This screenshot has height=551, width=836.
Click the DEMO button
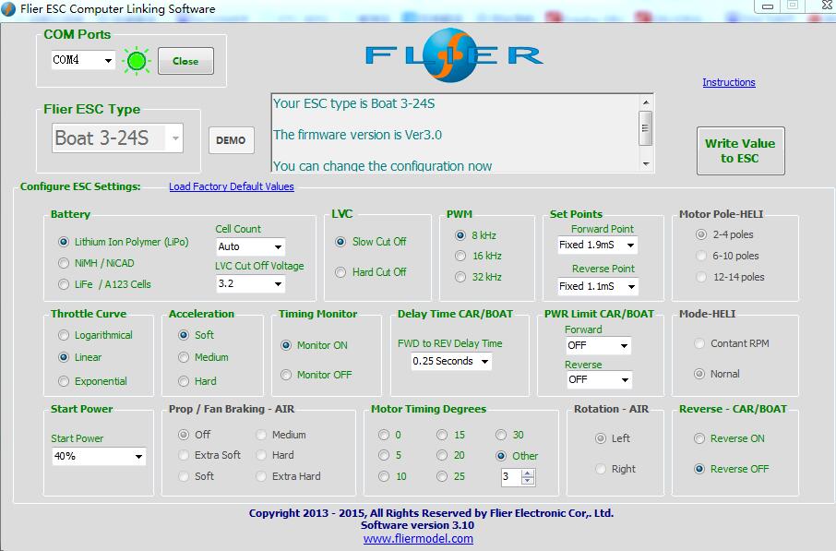231,140
